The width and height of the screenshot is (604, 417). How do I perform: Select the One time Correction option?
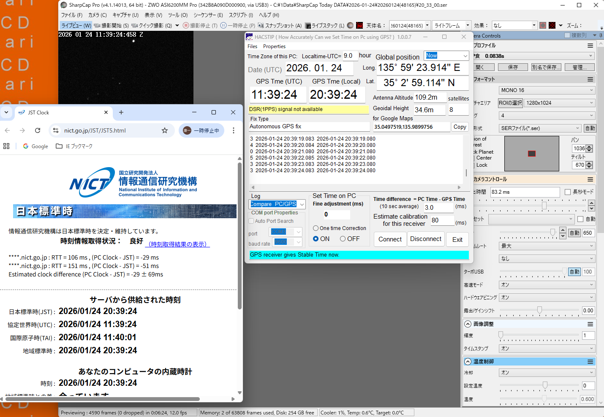pyautogui.click(x=316, y=228)
